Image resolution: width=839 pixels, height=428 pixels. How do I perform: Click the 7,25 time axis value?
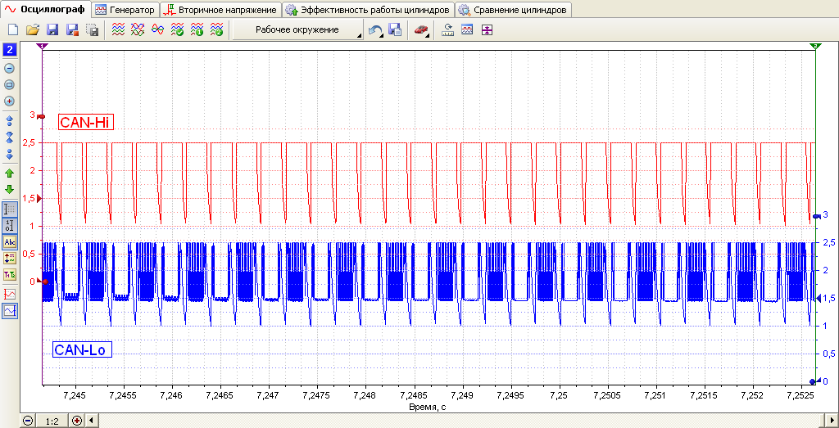pyautogui.click(x=559, y=396)
